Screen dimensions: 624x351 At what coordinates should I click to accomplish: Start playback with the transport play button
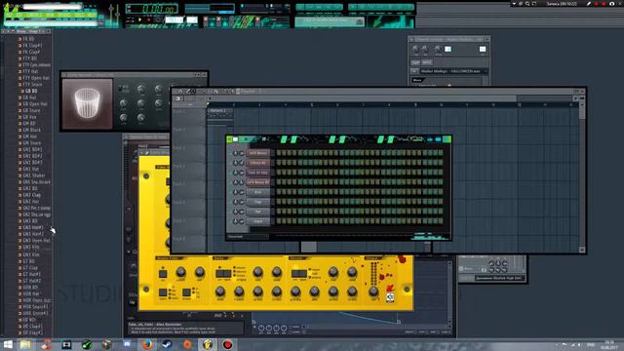click(x=140, y=19)
